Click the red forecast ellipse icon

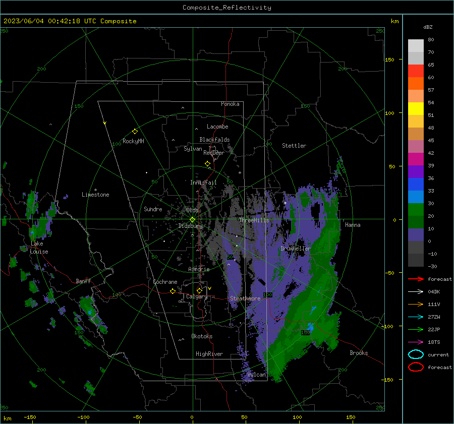tap(416, 367)
